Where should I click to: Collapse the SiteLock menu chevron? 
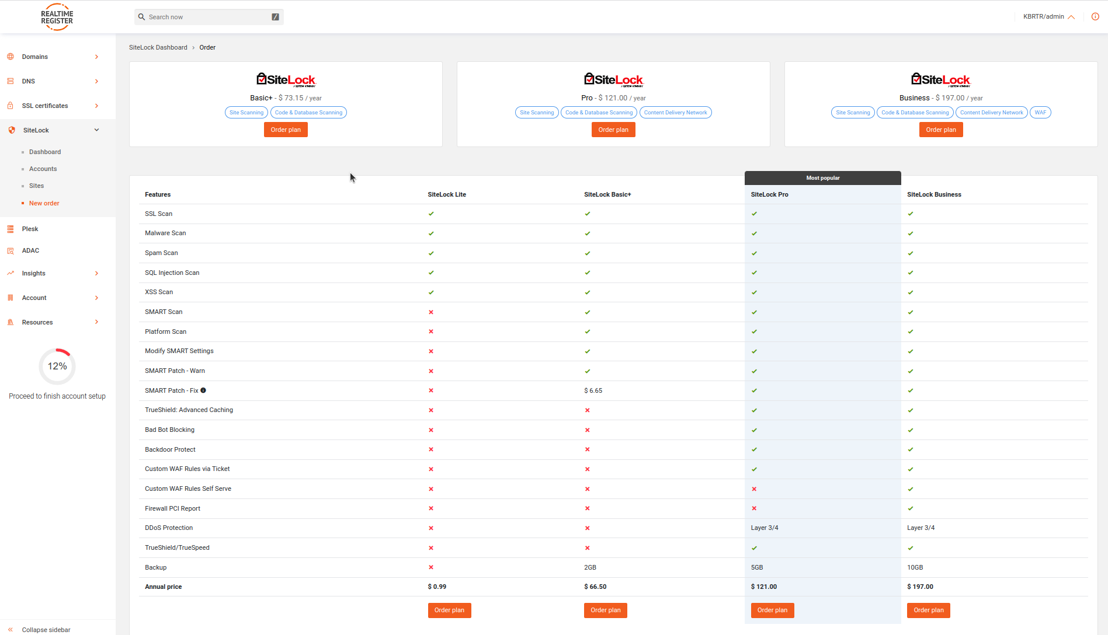coord(97,130)
